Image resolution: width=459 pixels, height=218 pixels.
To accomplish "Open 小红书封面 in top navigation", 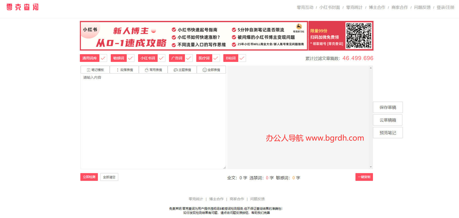I will (330, 7).
